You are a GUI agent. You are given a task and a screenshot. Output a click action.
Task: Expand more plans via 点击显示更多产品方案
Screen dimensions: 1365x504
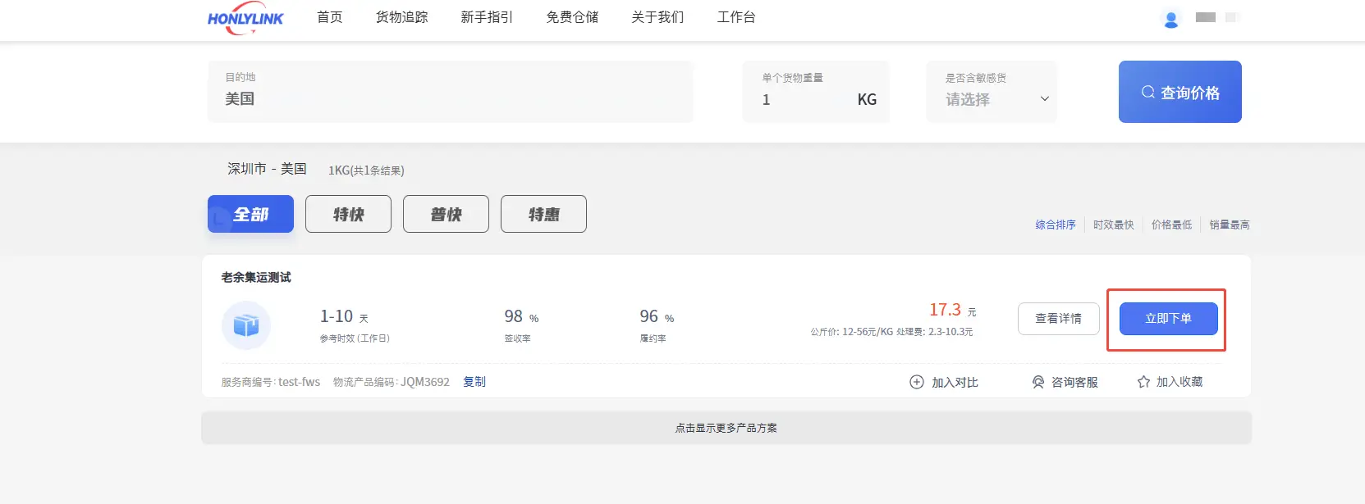pos(726,428)
